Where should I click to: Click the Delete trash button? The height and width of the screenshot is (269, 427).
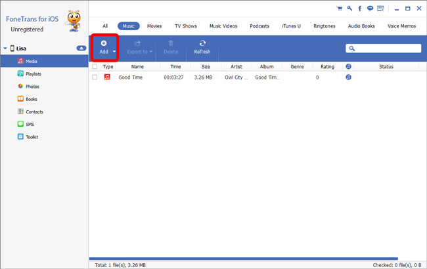[x=171, y=47]
